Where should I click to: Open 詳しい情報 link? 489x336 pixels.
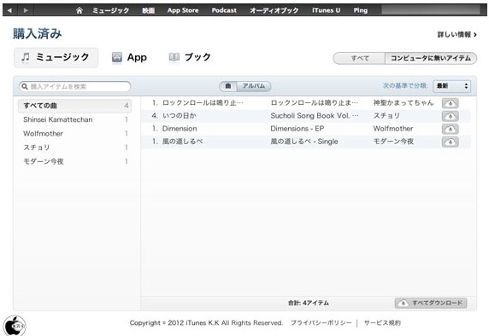pos(457,34)
